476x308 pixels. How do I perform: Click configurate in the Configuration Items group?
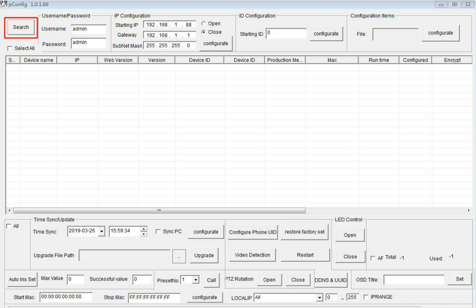coord(441,33)
